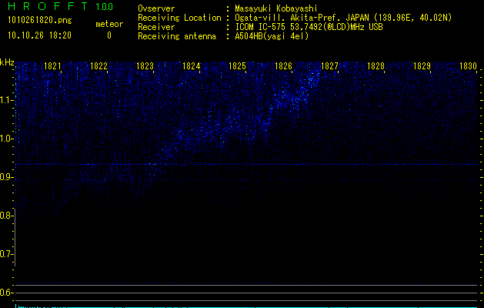Click the 1825 time marker
Image resolution: width=484 pixels, height=308 pixels.
tap(237, 66)
